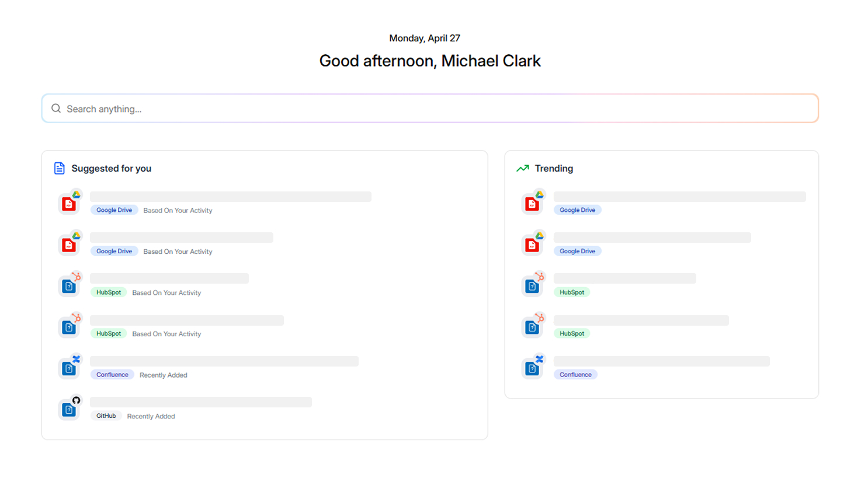Click the Confluence tag in Suggested list
This screenshot has height=478, width=861.
112,375
